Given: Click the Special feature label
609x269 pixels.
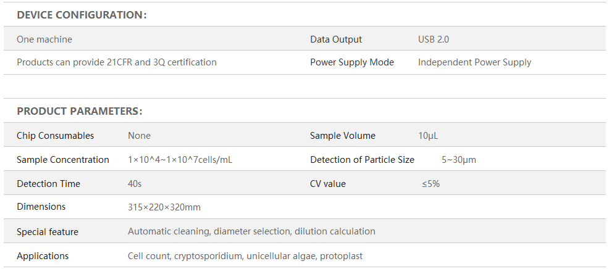Looking at the screenshot, I should [x=48, y=232].
